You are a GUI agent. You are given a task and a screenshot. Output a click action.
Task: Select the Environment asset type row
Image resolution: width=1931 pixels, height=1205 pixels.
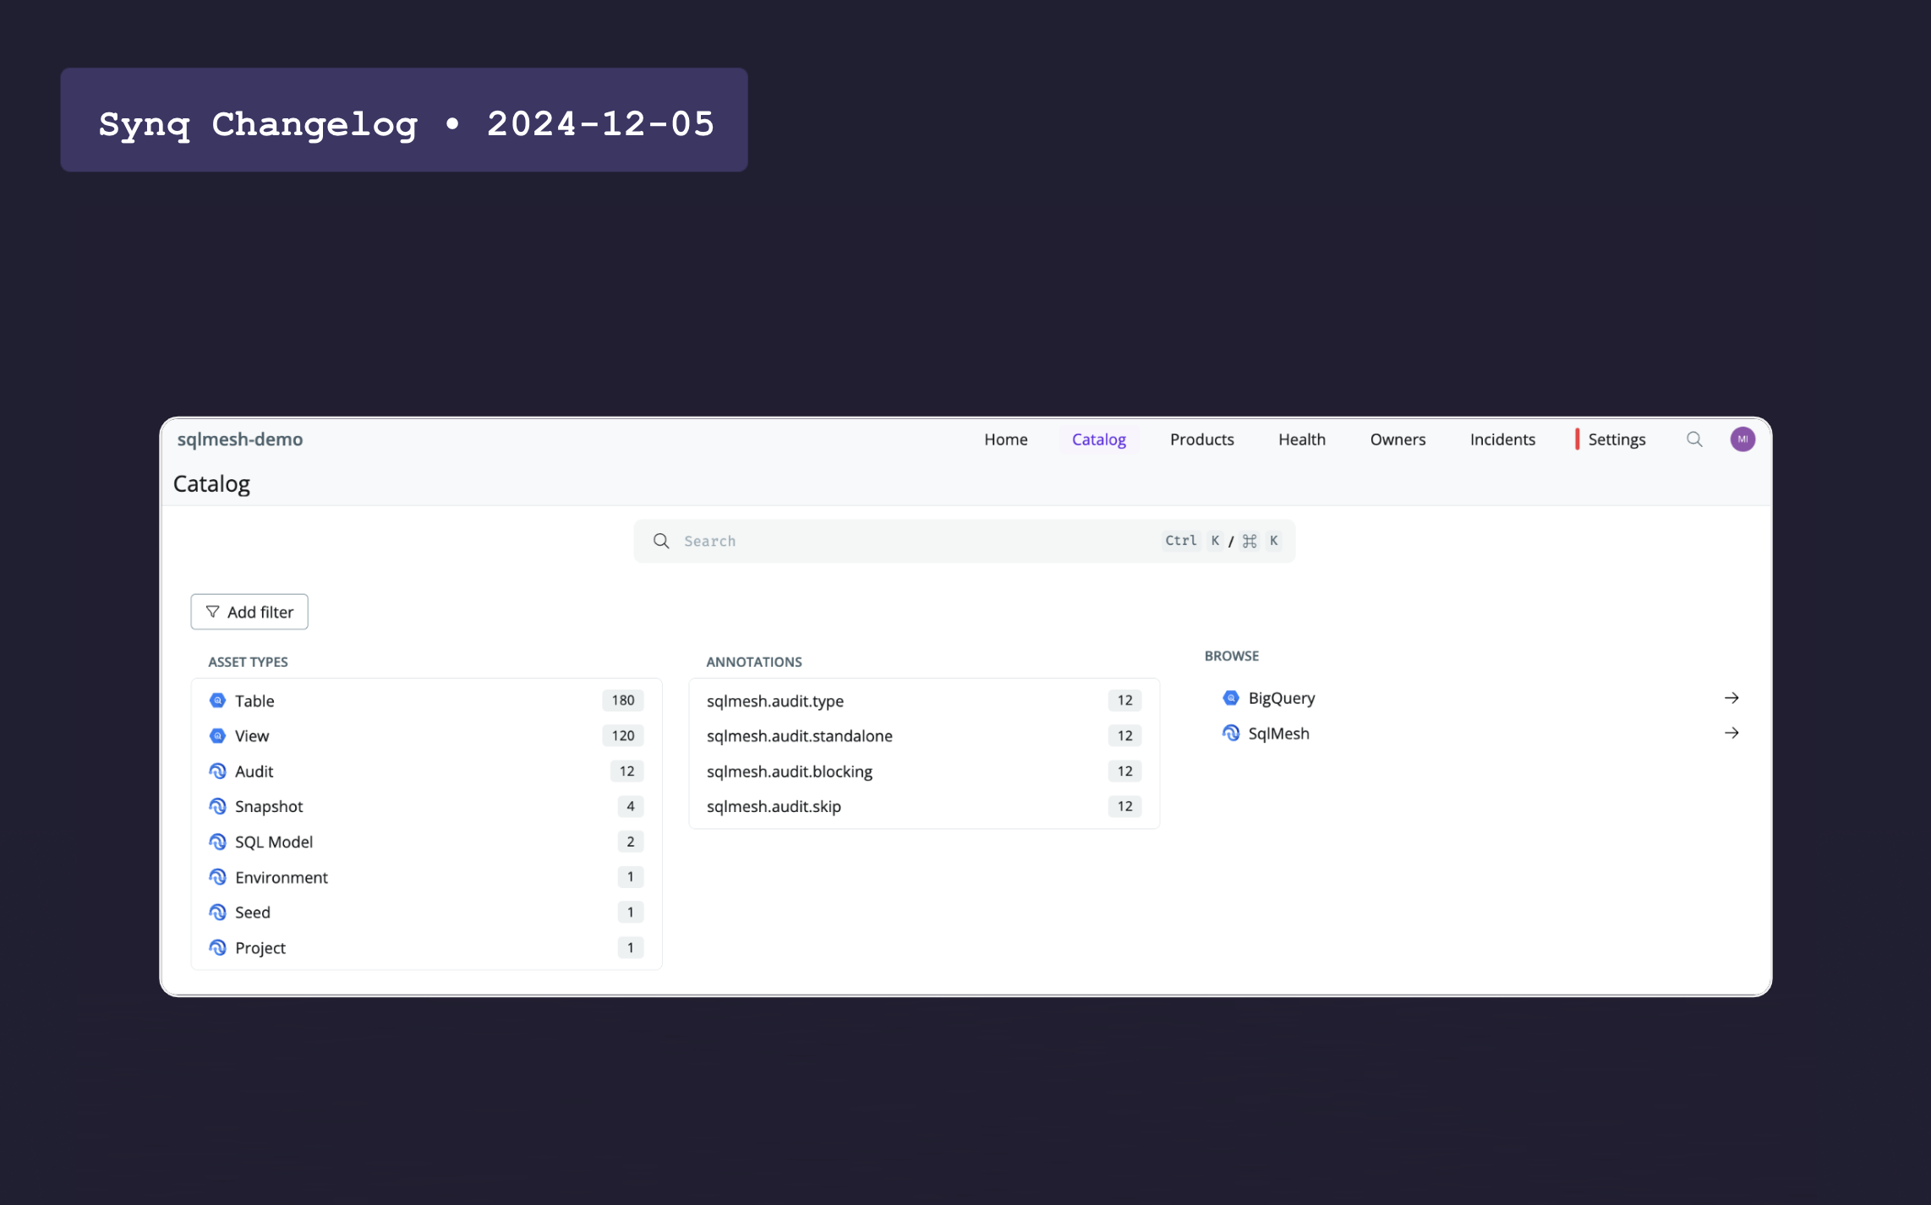click(426, 877)
